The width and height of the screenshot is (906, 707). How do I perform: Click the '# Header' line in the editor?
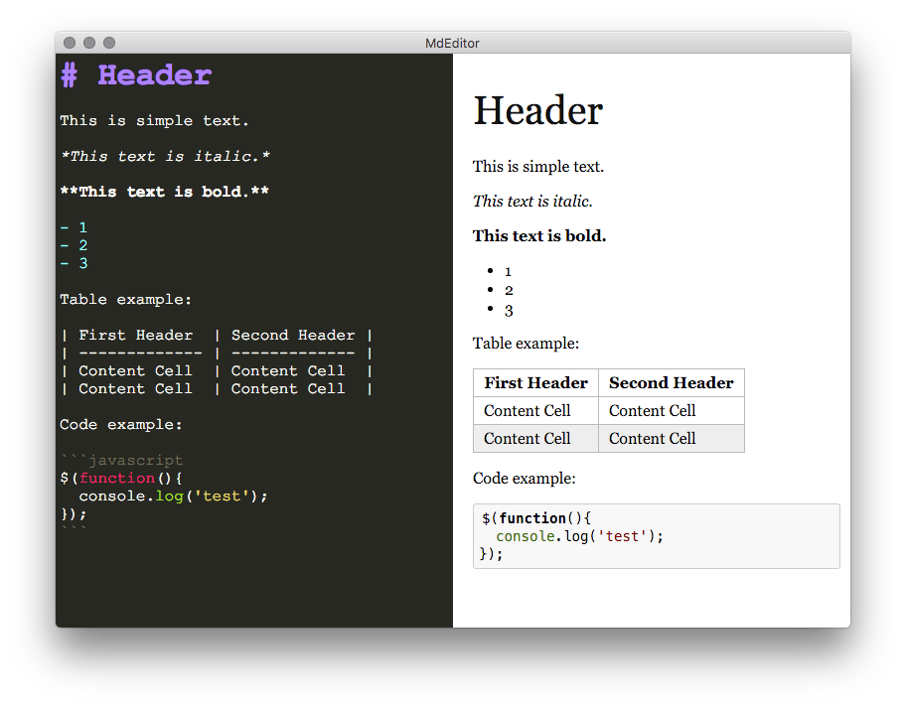[x=136, y=75]
